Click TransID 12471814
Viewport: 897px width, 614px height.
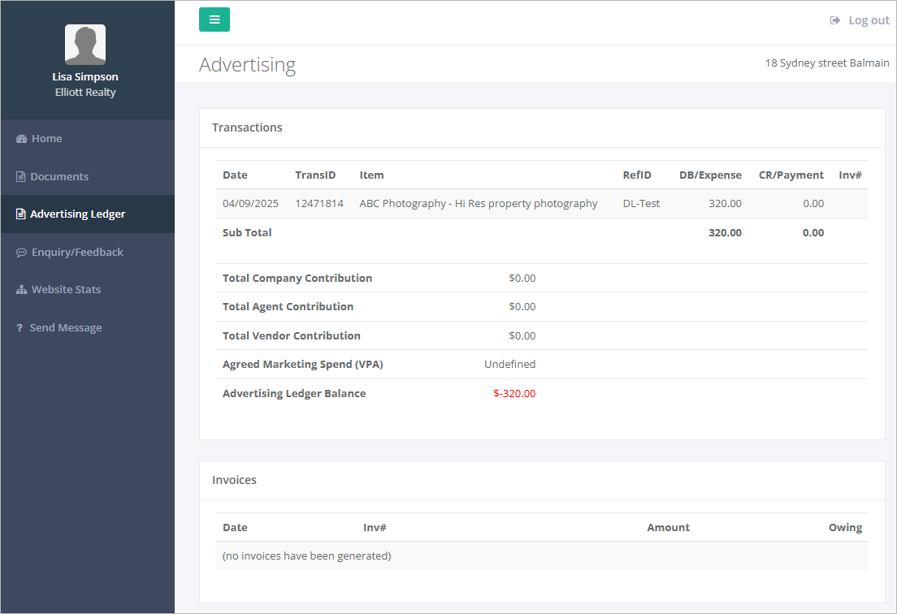(319, 203)
